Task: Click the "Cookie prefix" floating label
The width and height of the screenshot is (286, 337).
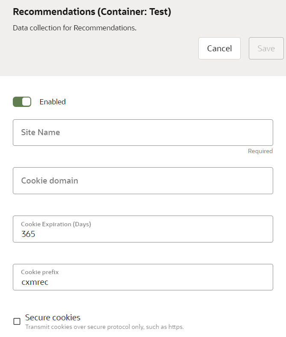Action: click(40, 272)
